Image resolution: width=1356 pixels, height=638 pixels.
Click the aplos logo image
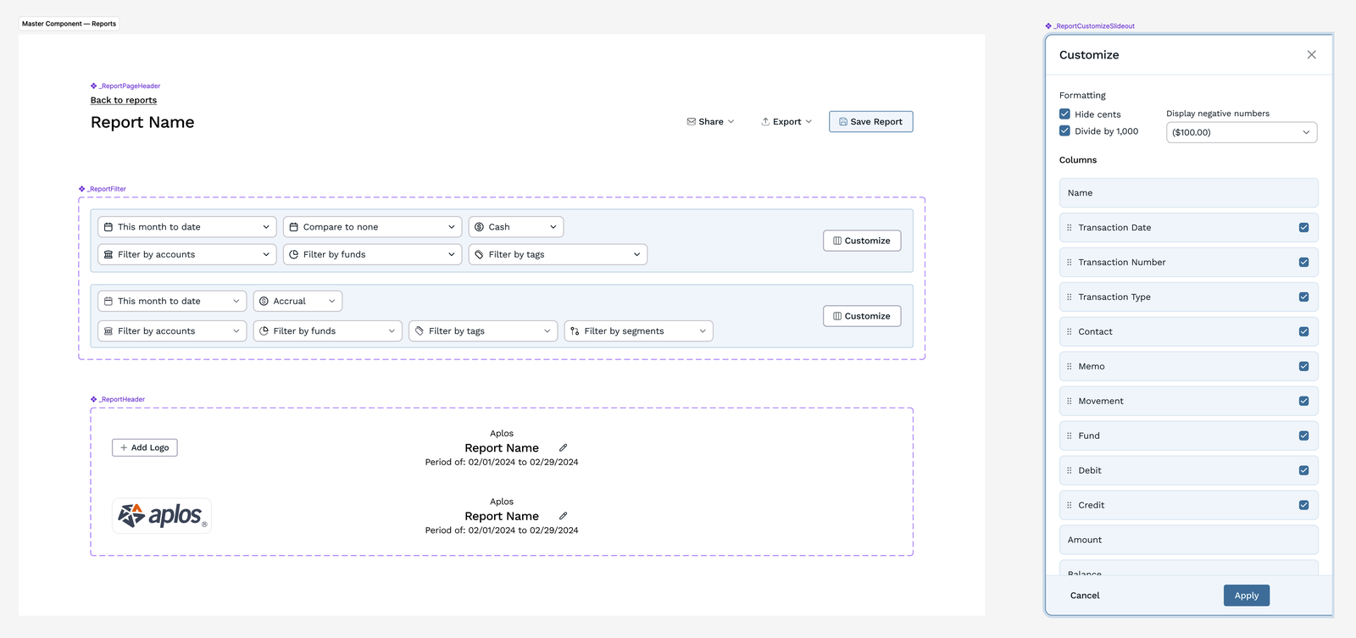point(162,515)
